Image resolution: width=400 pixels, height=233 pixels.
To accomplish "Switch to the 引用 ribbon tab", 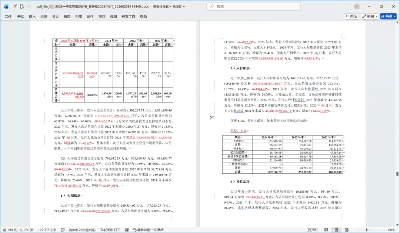I will [x=79, y=17].
